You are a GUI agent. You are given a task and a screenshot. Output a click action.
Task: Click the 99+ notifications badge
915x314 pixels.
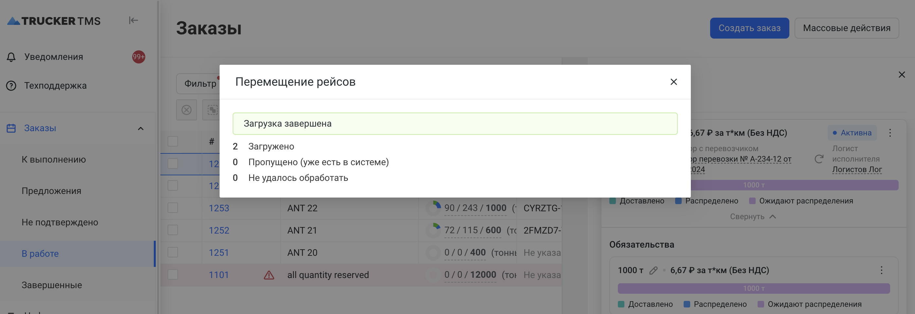pyautogui.click(x=138, y=57)
